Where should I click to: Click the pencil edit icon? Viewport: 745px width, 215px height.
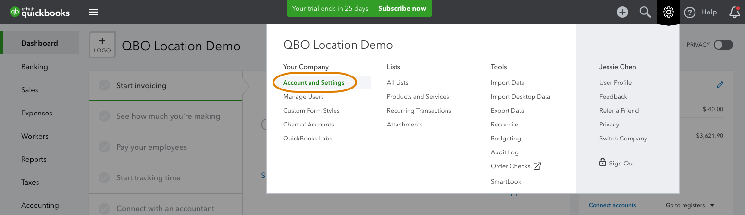point(720,85)
